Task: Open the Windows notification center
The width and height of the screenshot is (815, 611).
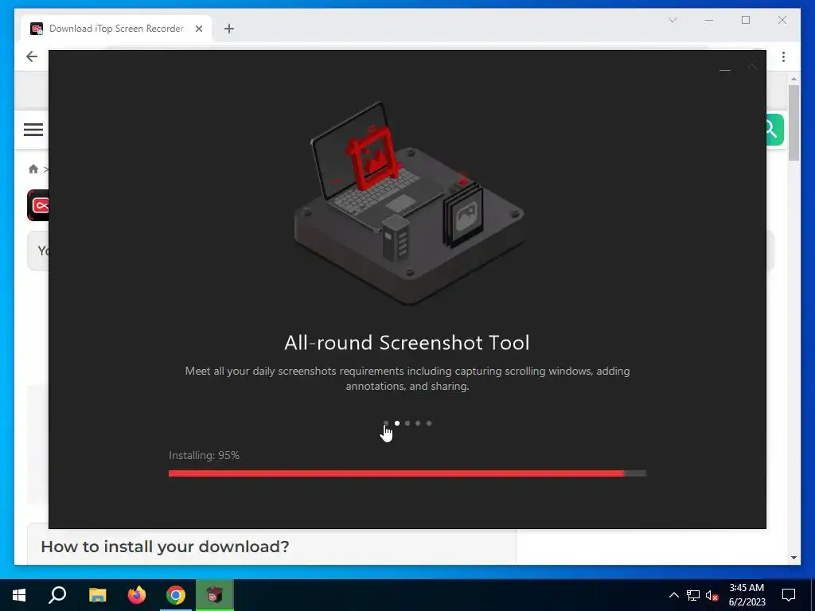Action: tap(789, 595)
